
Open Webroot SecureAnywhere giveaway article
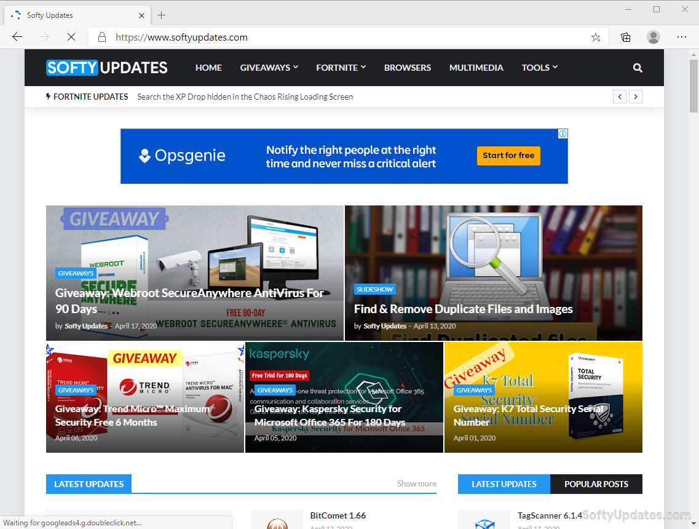tap(189, 301)
